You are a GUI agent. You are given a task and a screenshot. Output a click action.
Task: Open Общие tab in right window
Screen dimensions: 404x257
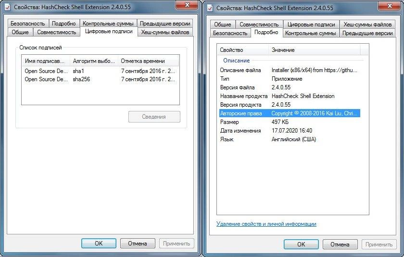click(223, 24)
